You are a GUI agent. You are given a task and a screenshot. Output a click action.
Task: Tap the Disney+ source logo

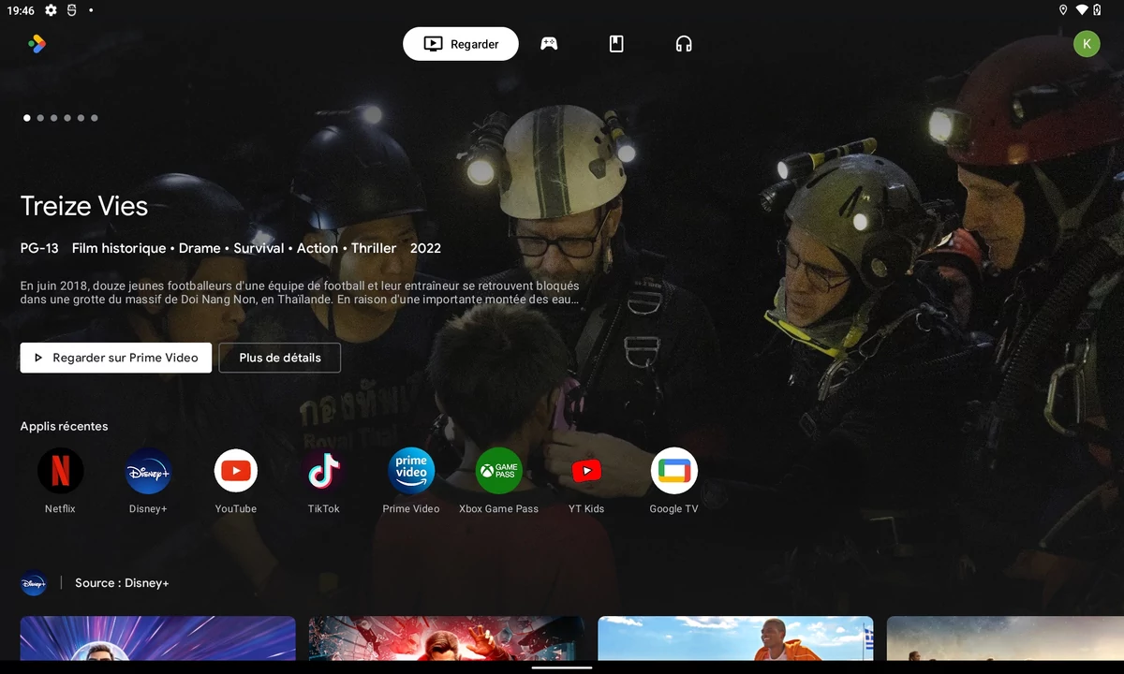point(34,583)
